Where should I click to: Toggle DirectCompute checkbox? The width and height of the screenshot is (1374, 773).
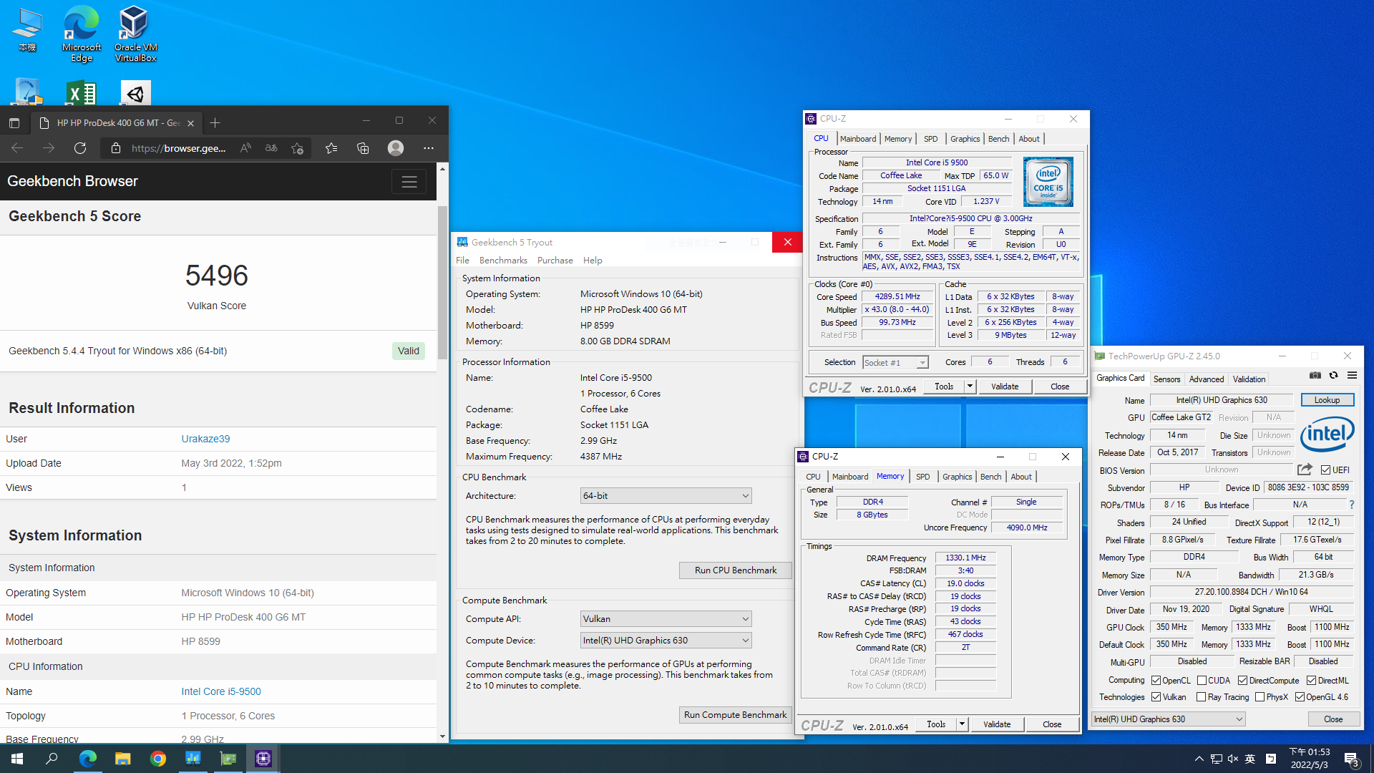click(1243, 681)
